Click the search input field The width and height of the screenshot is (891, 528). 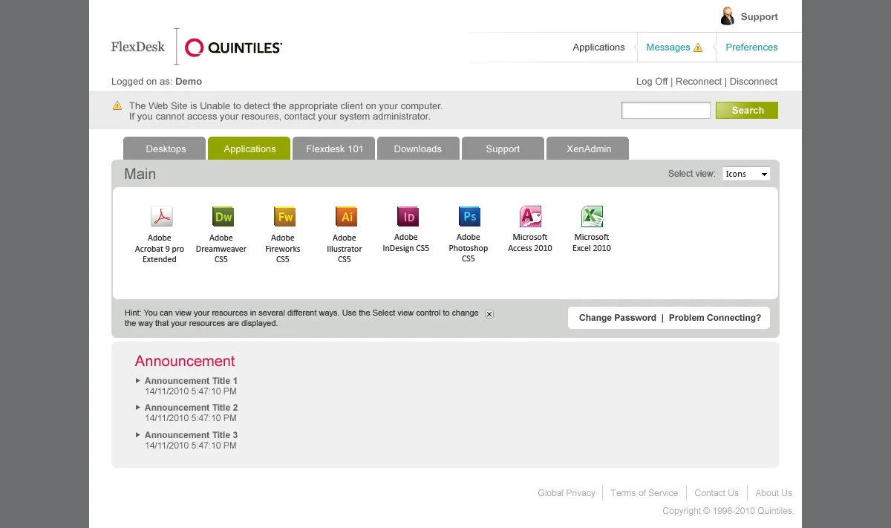click(666, 110)
